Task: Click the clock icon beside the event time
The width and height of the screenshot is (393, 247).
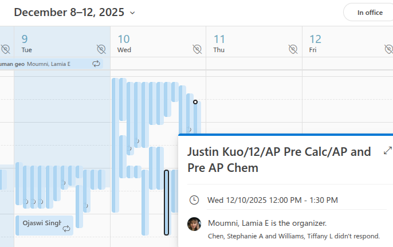Action: [194, 200]
